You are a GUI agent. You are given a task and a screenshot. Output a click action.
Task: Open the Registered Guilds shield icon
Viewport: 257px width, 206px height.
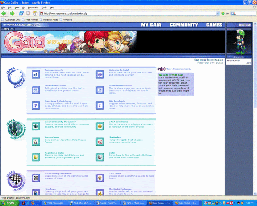click(x=36, y=157)
